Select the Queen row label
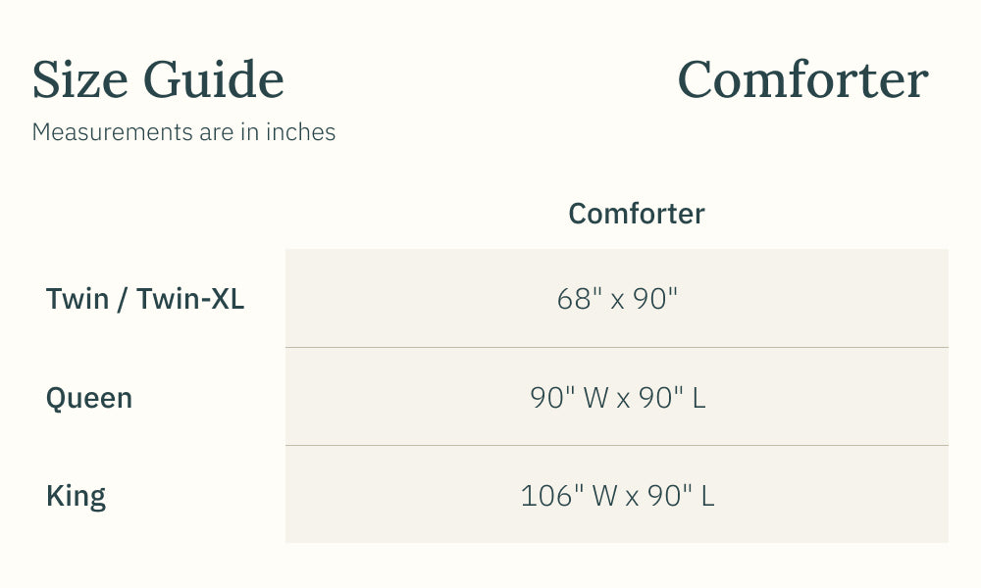The image size is (981, 588). coord(89,398)
